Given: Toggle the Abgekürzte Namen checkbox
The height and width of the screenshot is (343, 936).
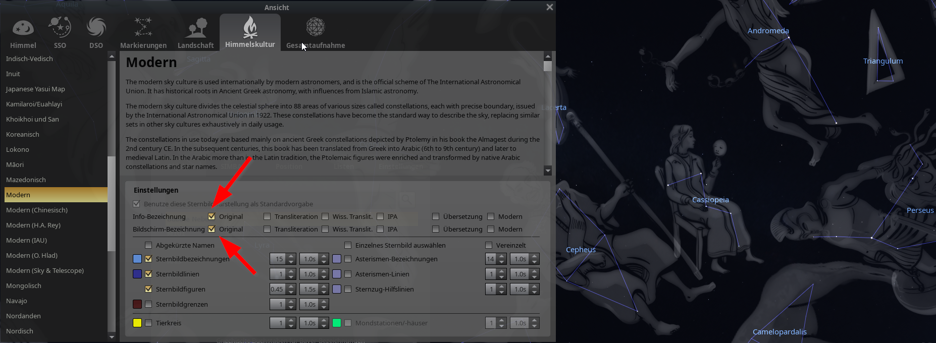Looking at the screenshot, I should click(x=148, y=245).
